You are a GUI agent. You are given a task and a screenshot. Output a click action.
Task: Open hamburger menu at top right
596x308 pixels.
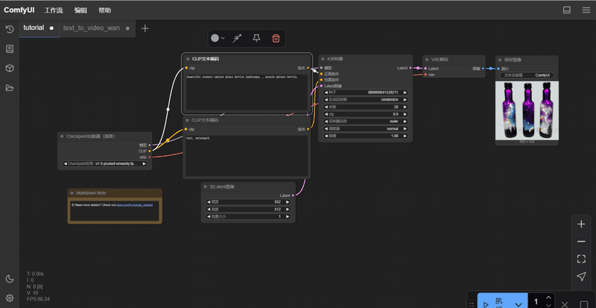coord(586,10)
